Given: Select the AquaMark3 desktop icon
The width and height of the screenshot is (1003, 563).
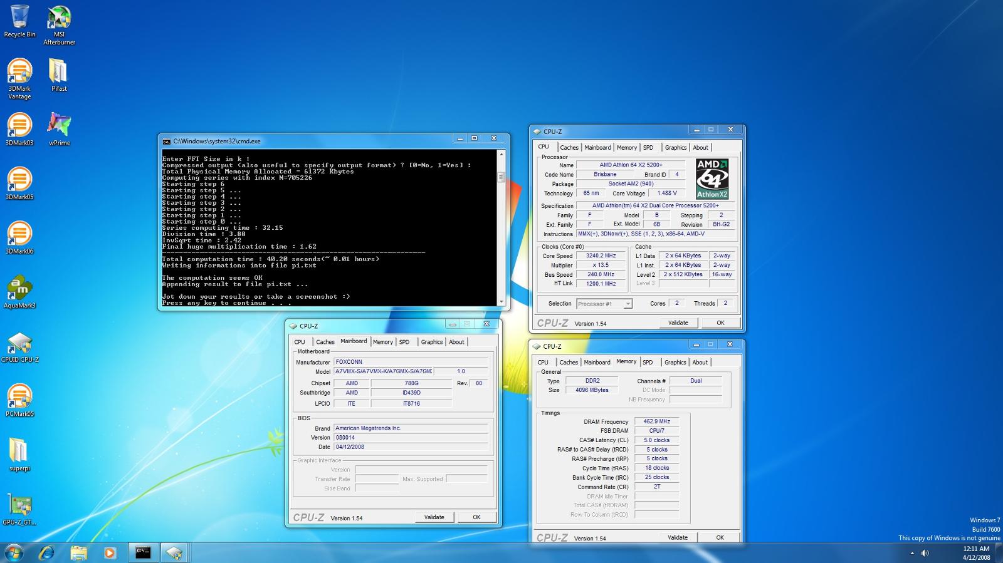Looking at the screenshot, I should [19, 292].
